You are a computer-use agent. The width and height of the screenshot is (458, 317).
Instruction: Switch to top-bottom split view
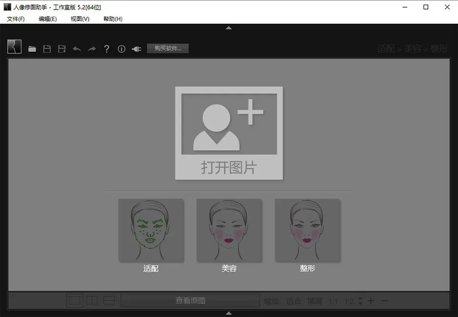pos(109,300)
